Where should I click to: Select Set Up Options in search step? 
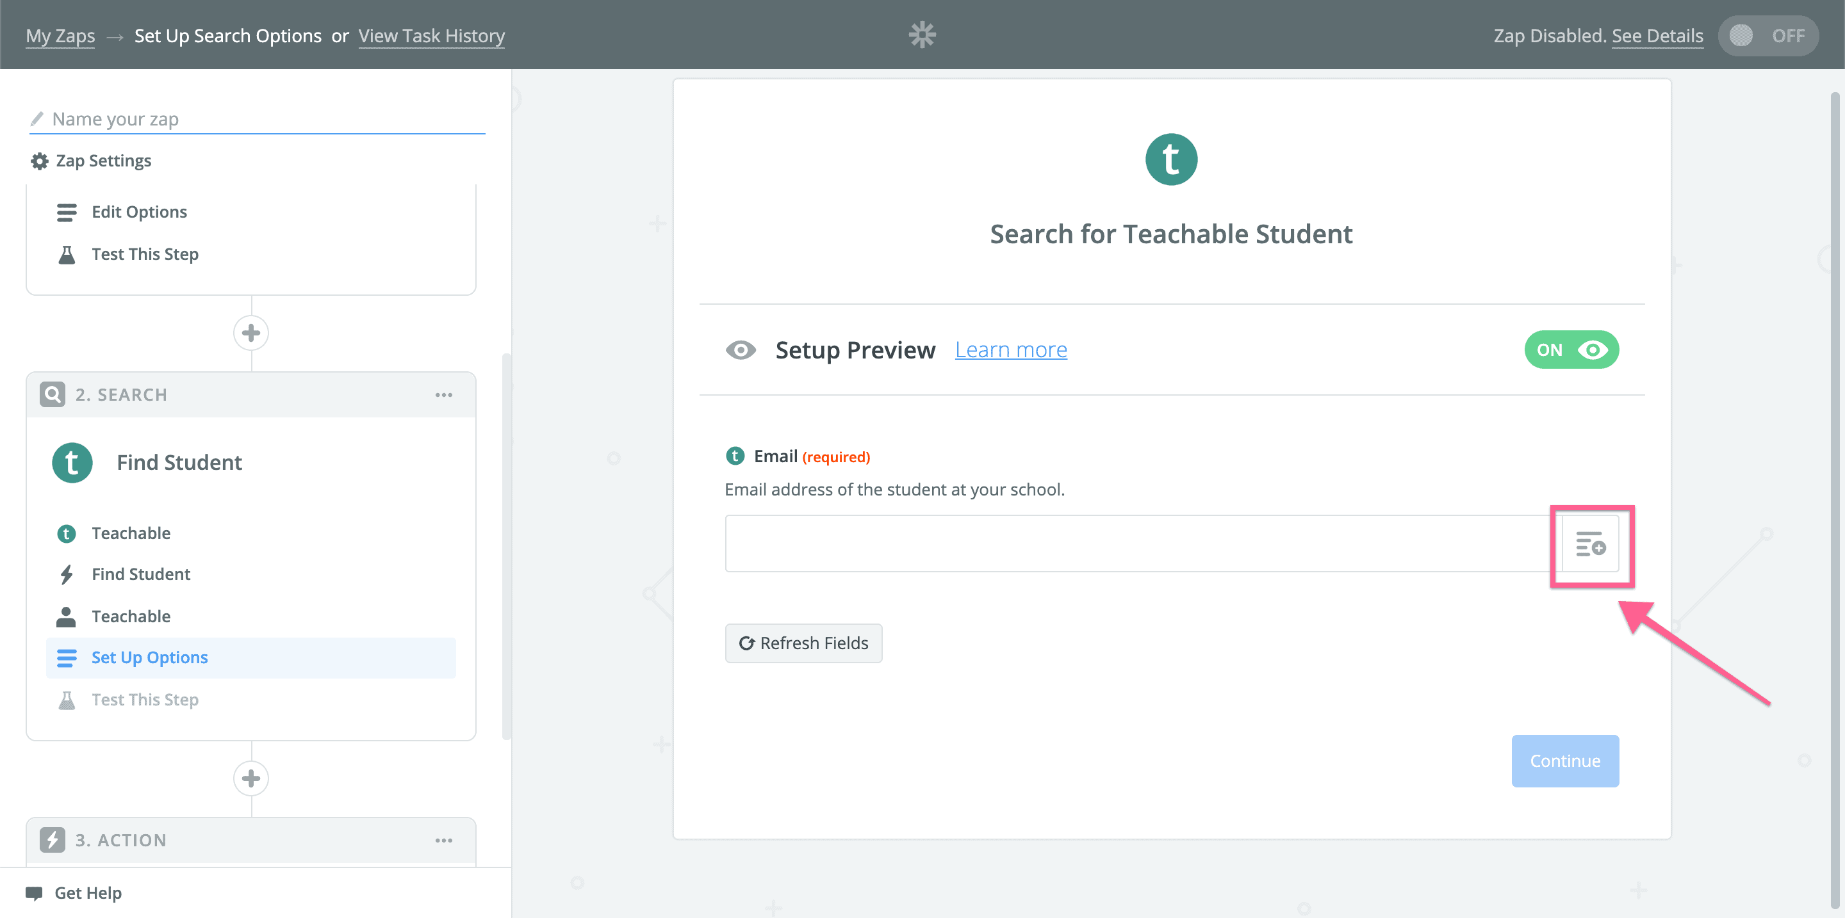250,657
